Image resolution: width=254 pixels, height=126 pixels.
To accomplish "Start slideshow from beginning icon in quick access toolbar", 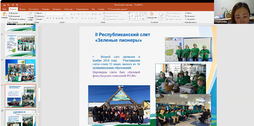I will click(x=17, y=5).
